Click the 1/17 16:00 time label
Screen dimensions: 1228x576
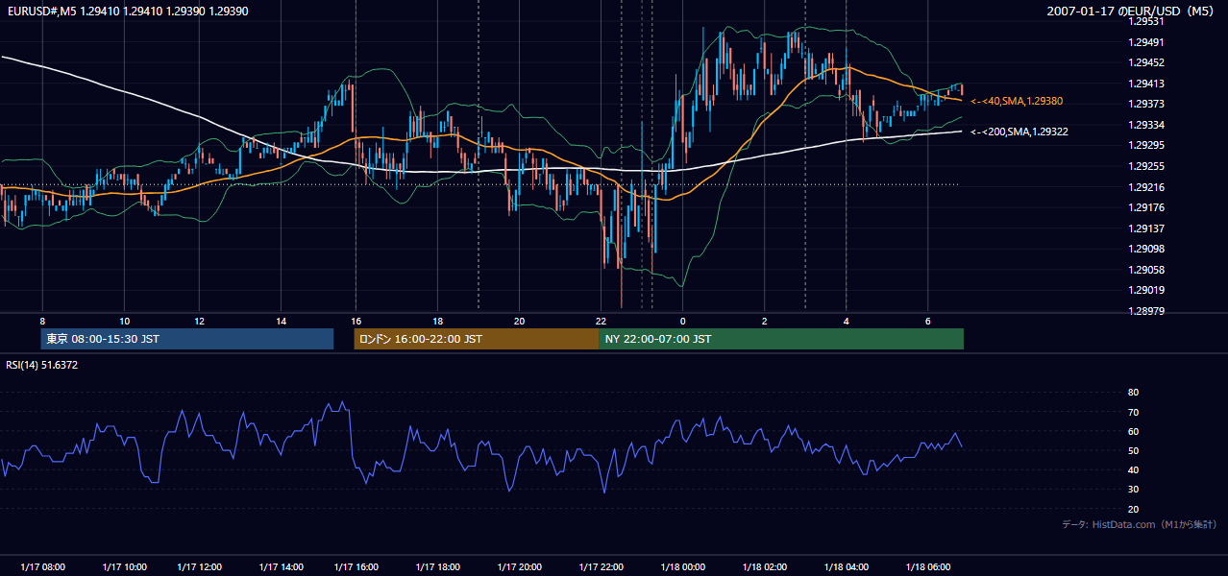(x=357, y=567)
